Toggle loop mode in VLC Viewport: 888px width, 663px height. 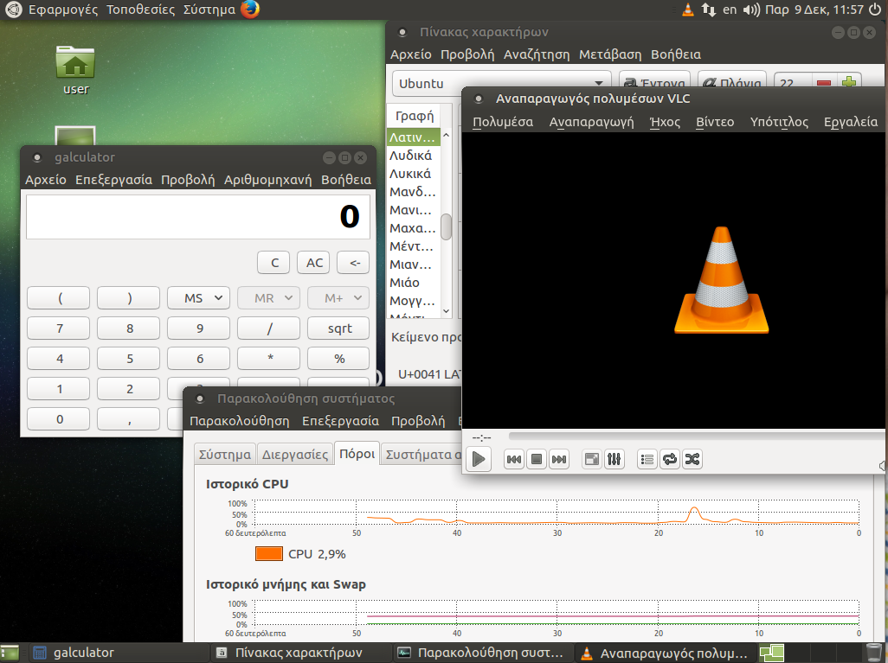669,460
